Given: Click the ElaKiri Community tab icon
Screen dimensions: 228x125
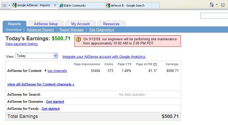Looking at the screenshot, I should (x=61, y=5).
